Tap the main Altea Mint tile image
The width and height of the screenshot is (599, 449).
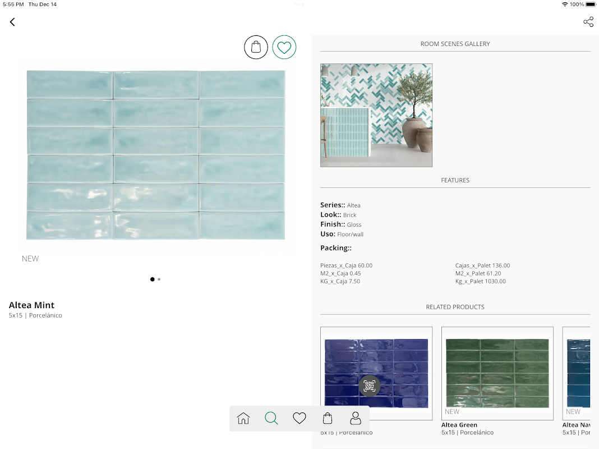coord(156,155)
